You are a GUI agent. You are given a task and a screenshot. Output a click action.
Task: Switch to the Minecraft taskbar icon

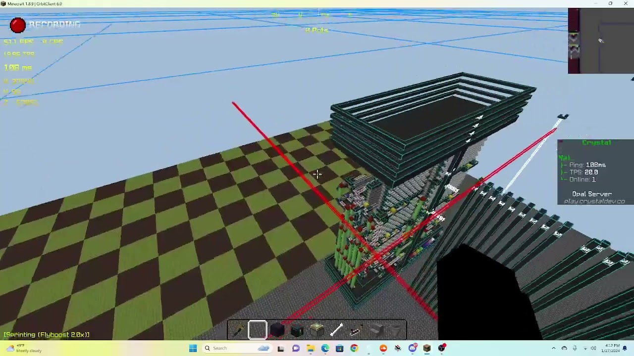pos(427,348)
